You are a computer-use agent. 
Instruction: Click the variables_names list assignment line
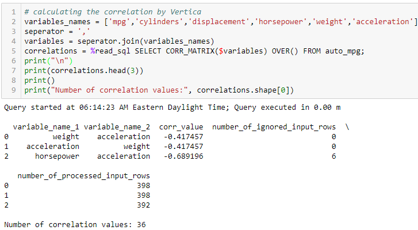coord(218,22)
